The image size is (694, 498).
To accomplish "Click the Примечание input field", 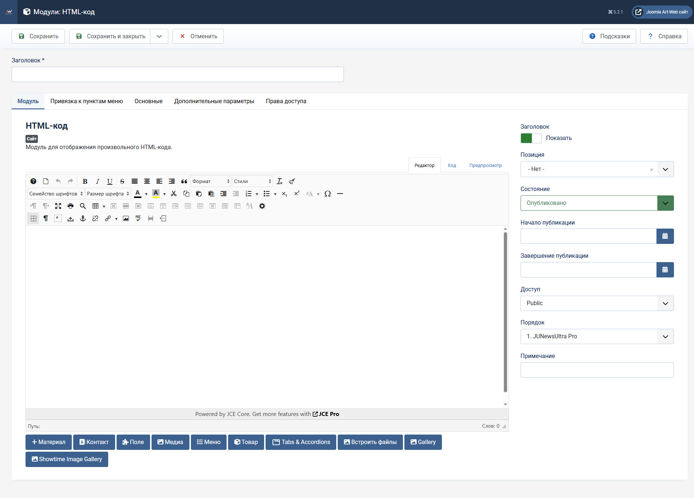I will tap(597, 370).
